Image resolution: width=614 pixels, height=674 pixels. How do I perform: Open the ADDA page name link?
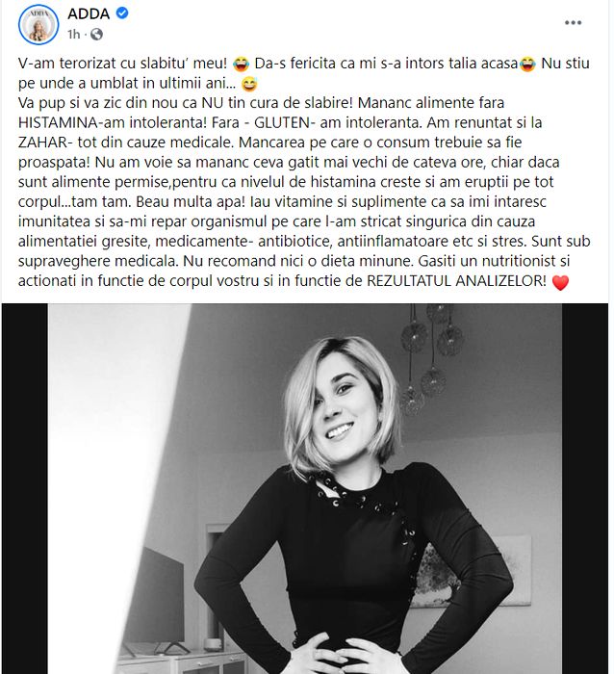coord(89,13)
